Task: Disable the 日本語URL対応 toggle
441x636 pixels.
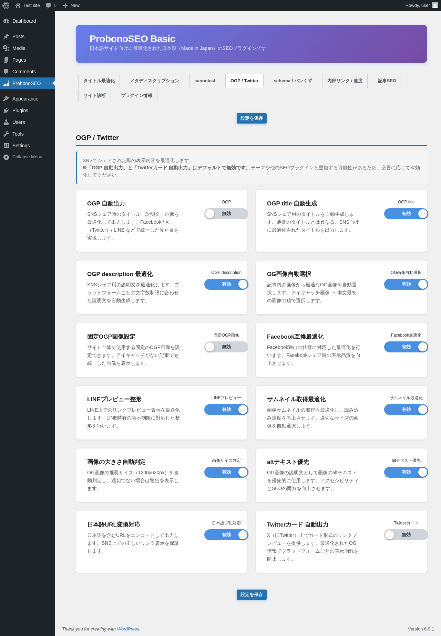Action: click(226, 535)
